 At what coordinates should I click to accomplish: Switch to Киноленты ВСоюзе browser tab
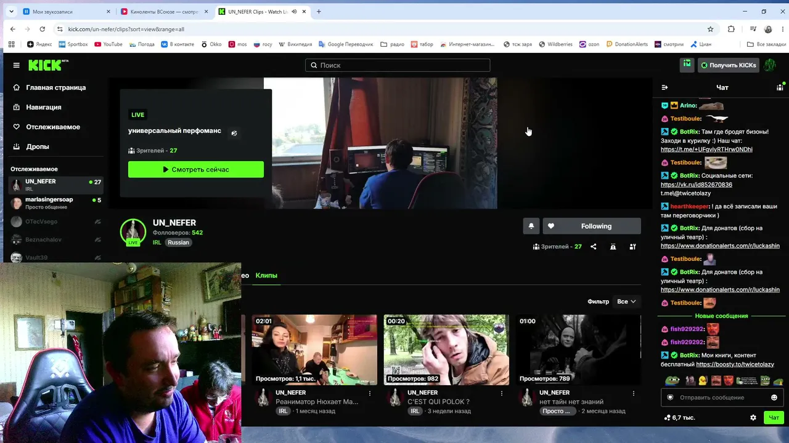tap(165, 12)
